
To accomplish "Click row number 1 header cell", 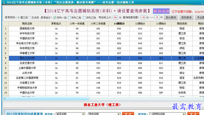I will [6, 29].
